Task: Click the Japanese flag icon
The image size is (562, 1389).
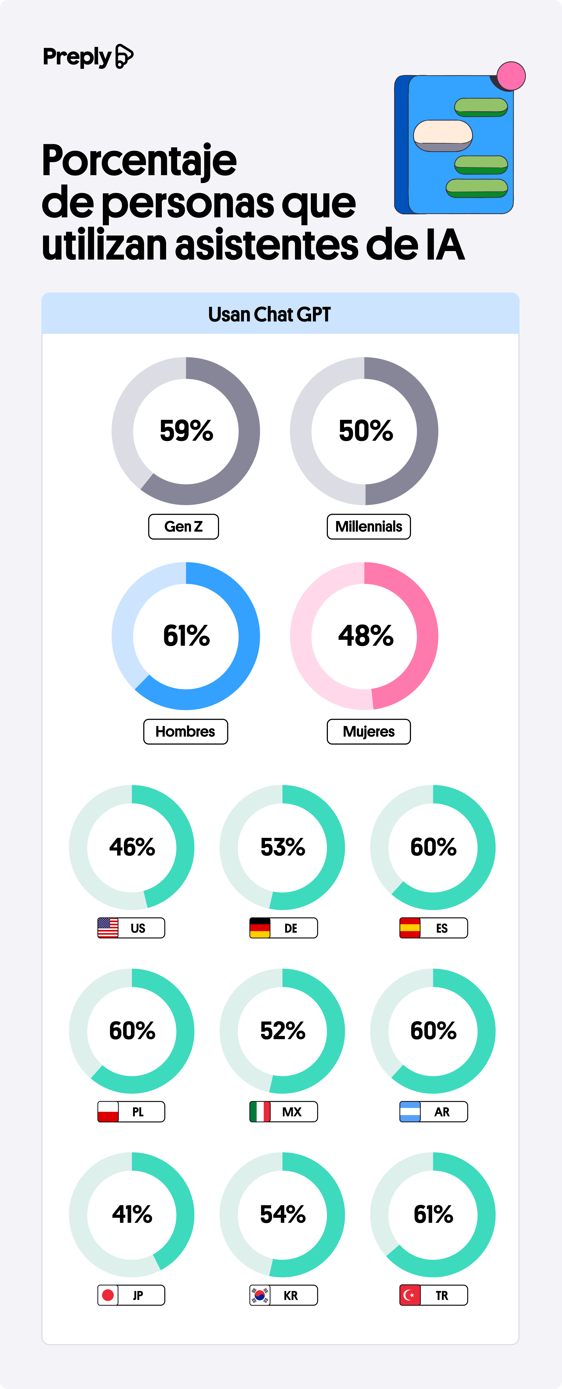Action: 108,1295
